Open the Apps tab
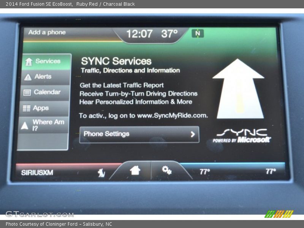Image resolution: width=304 pixels, height=228 pixels. 44,108
